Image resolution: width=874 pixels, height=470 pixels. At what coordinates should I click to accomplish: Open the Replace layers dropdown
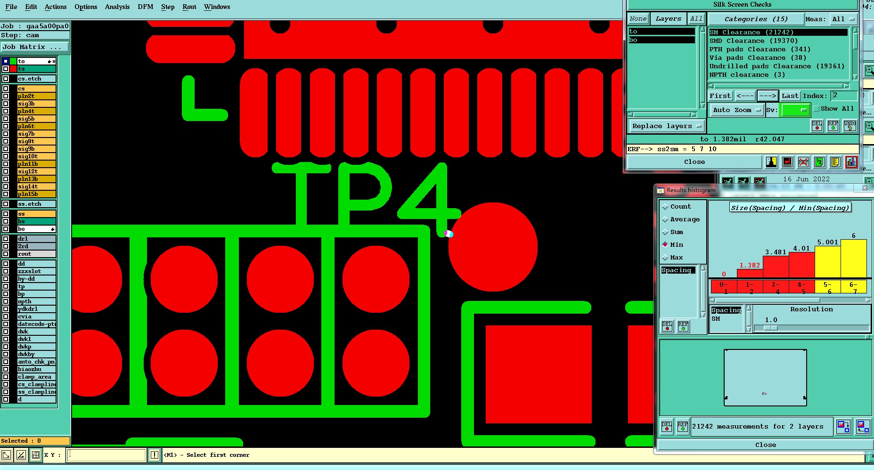(x=667, y=126)
